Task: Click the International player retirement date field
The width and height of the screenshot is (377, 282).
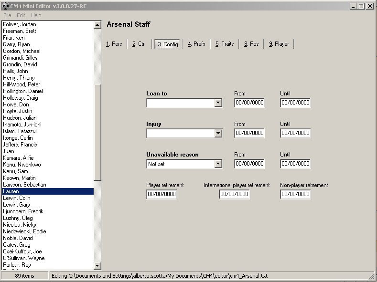Action: pos(234,194)
